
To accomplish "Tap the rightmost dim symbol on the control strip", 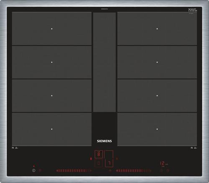I will click(x=168, y=170).
